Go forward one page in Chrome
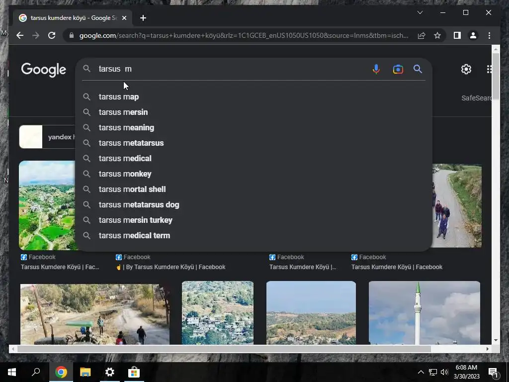This screenshot has height=382, width=509. (36, 35)
